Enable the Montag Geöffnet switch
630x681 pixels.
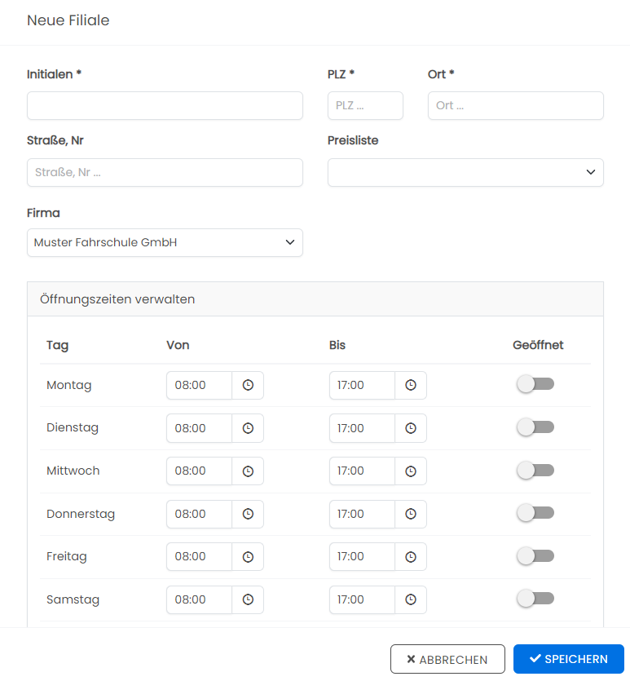pyautogui.click(x=535, y=384)
